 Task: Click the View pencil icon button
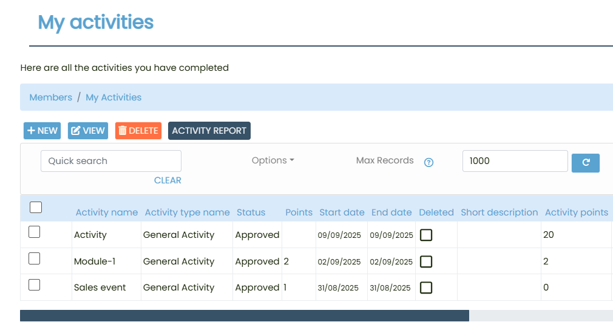(x=87, y=131)
